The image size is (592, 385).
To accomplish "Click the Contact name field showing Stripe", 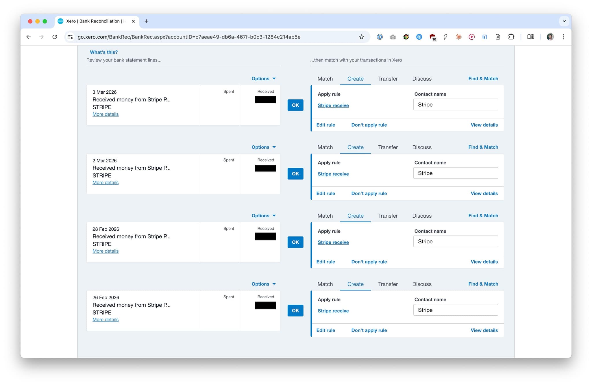I will pyautogui.click(x=456, y=104).
